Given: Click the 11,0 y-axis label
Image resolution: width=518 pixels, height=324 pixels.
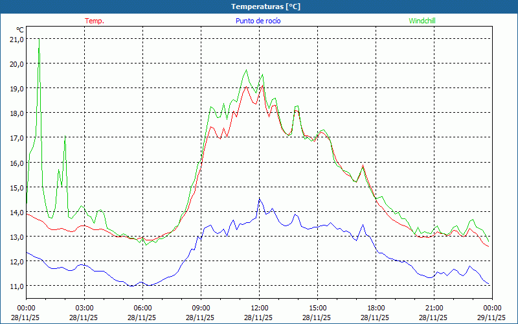Looking at the screenshot, I should (17, 286).
